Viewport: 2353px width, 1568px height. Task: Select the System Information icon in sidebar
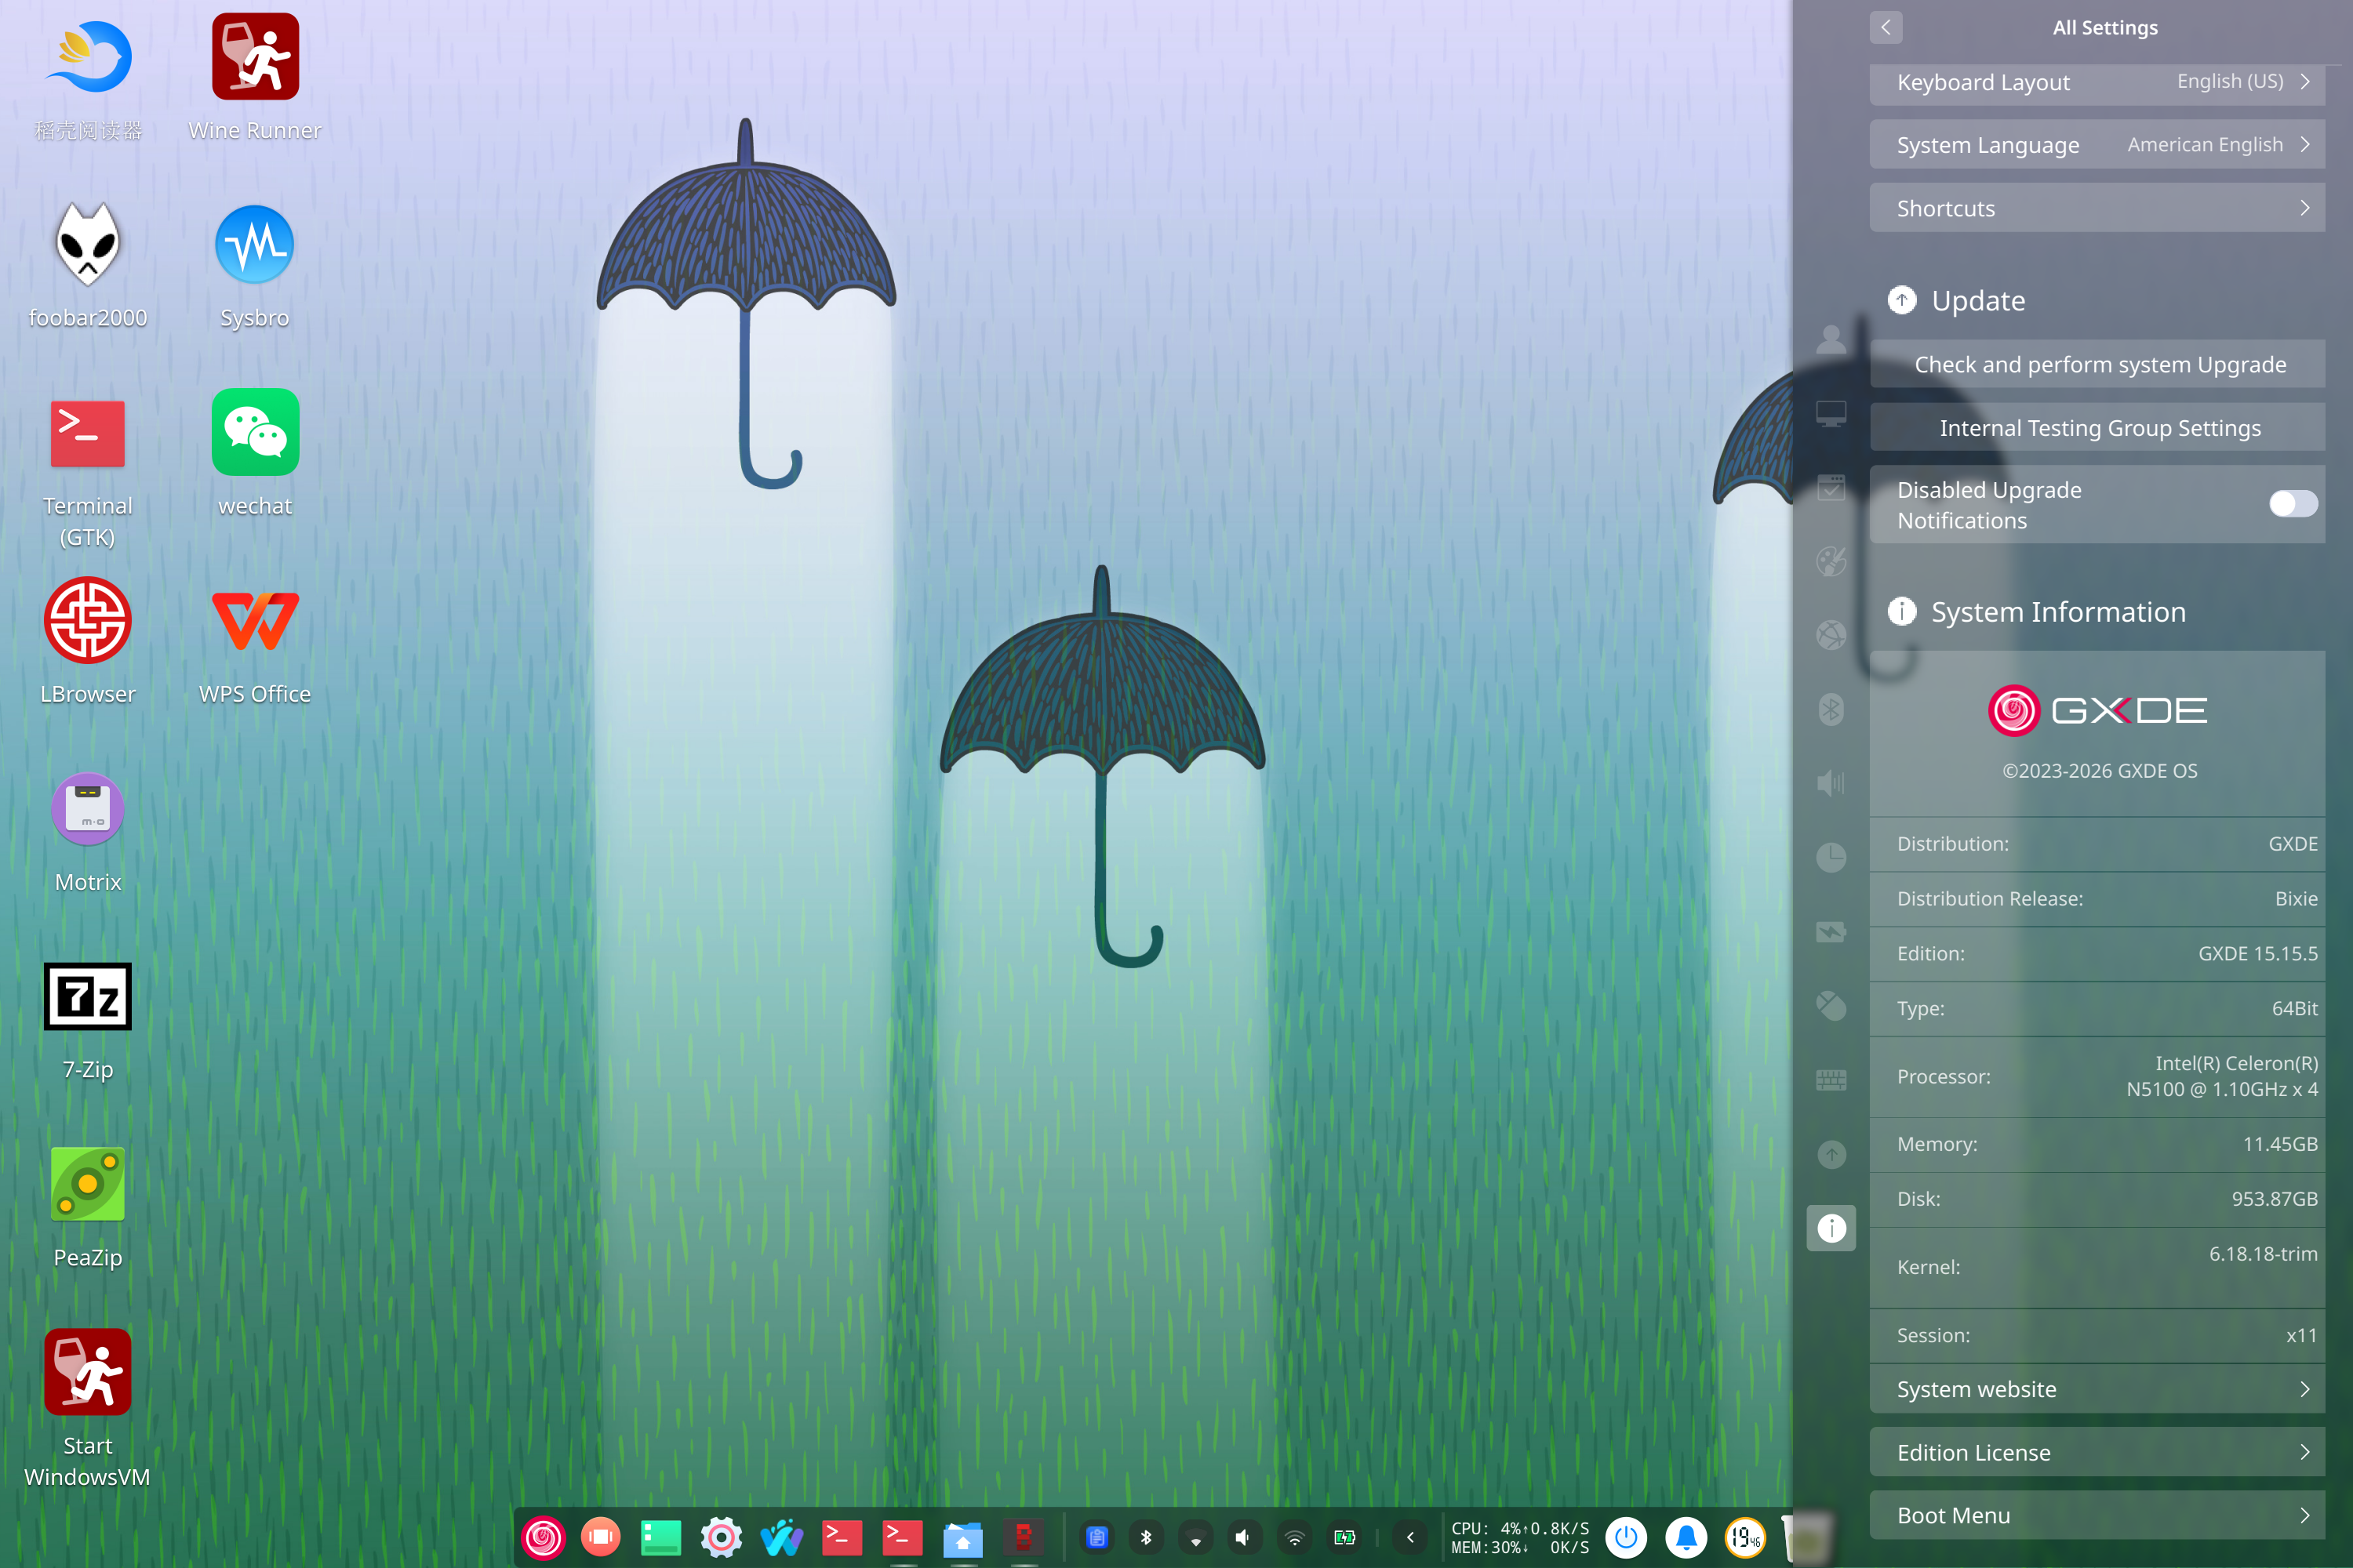tap(1831, 1228)
